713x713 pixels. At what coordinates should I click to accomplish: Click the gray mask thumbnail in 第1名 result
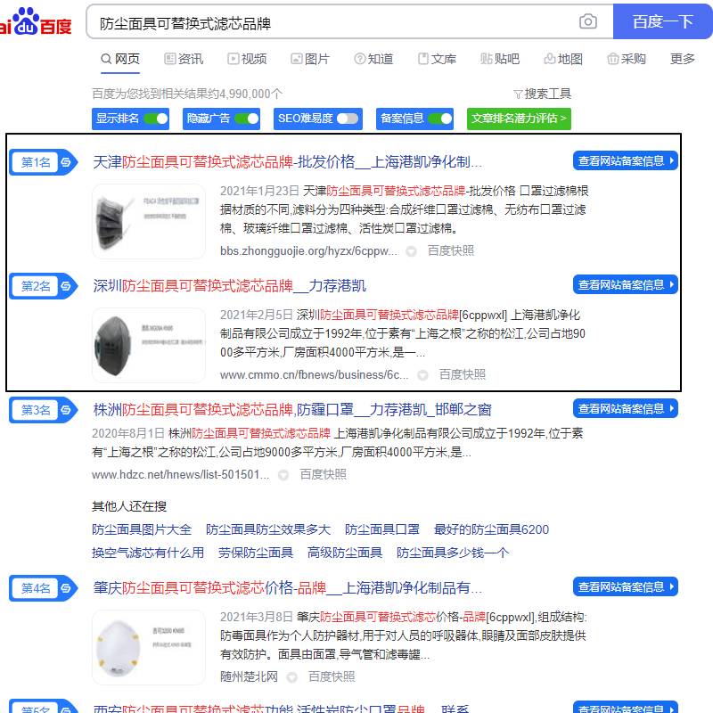coord(149,221)
